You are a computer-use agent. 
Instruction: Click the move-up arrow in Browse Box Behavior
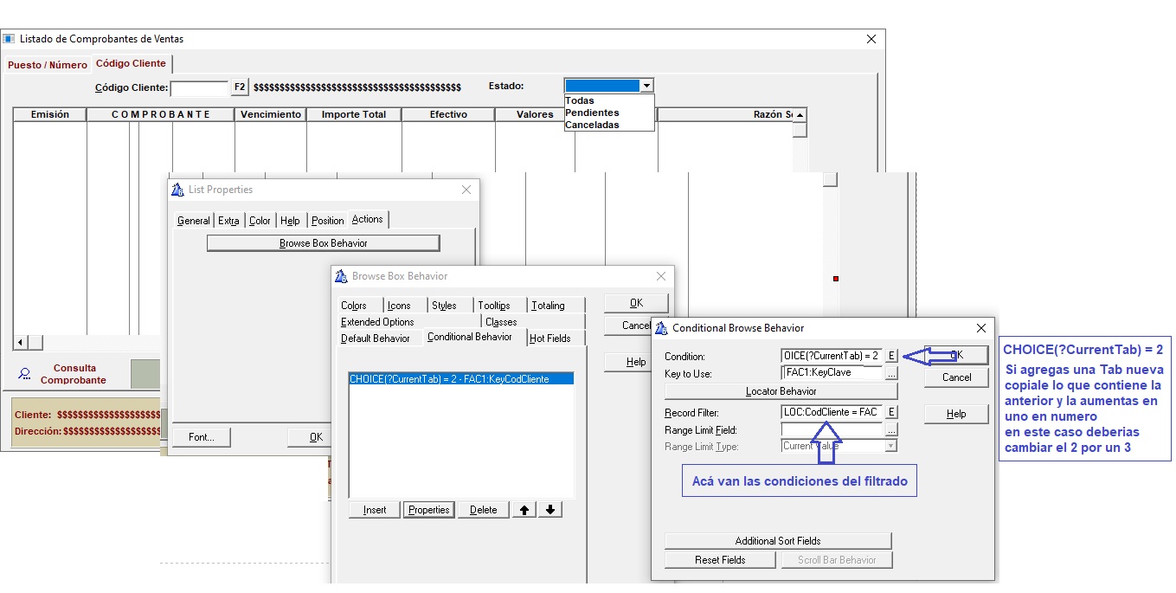coord(524,510)
